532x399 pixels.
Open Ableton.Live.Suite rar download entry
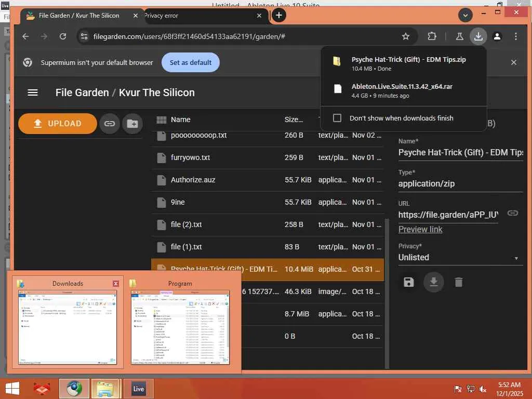tap(404, 90)
